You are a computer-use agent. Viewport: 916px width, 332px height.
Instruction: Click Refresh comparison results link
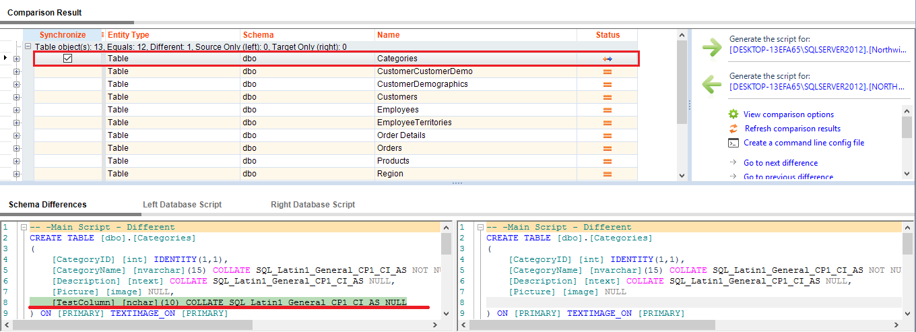[x=793, y=129]
